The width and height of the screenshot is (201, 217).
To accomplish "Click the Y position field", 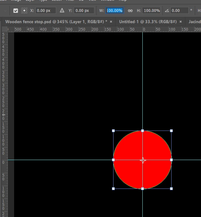I will pos(84,11).
